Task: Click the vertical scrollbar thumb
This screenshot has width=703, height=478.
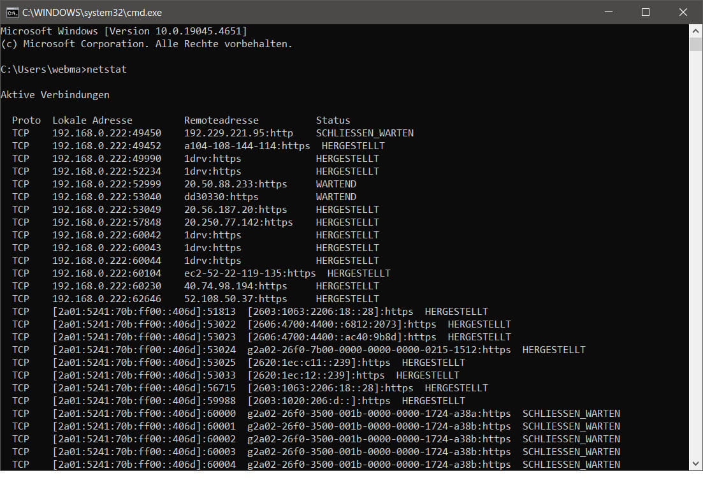Action: coord(696,44)
